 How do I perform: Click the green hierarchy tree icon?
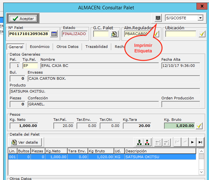pos(139,142)
